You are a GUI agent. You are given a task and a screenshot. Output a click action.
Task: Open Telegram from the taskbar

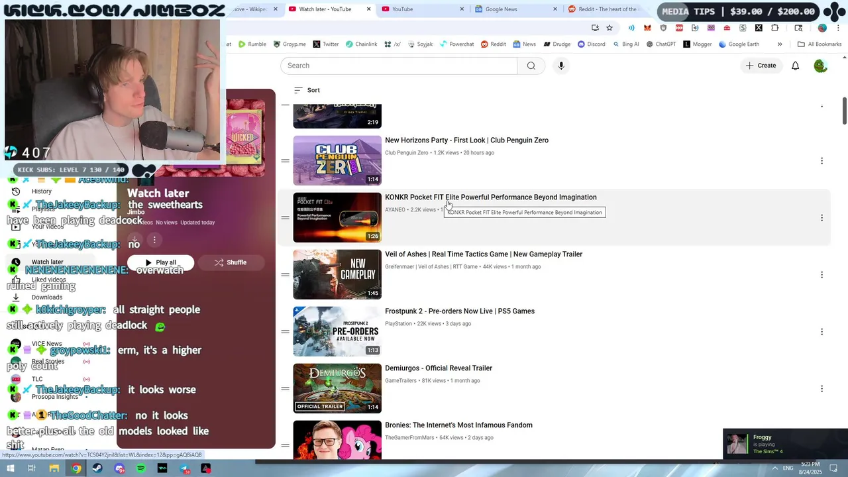click(x=184, y=468)
